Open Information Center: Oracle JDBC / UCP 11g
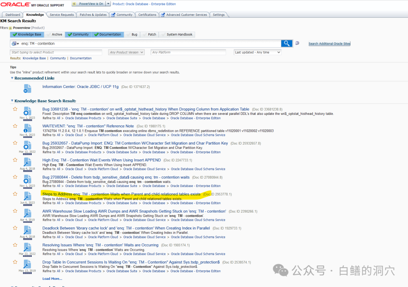The height and width of the screenshot is (287, 408). (x=80, y=86)
